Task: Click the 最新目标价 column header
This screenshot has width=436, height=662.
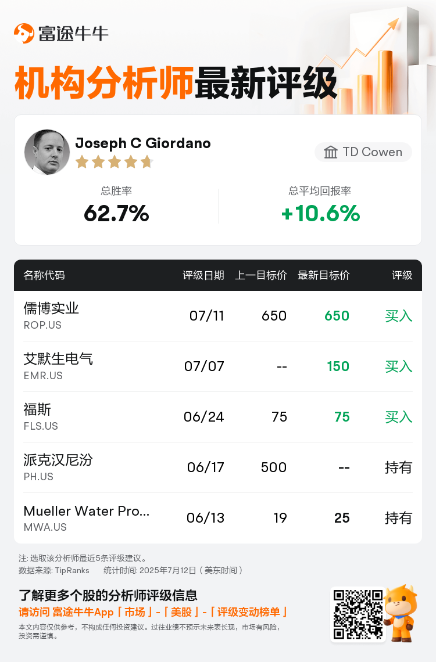Action: coord(324,275)
